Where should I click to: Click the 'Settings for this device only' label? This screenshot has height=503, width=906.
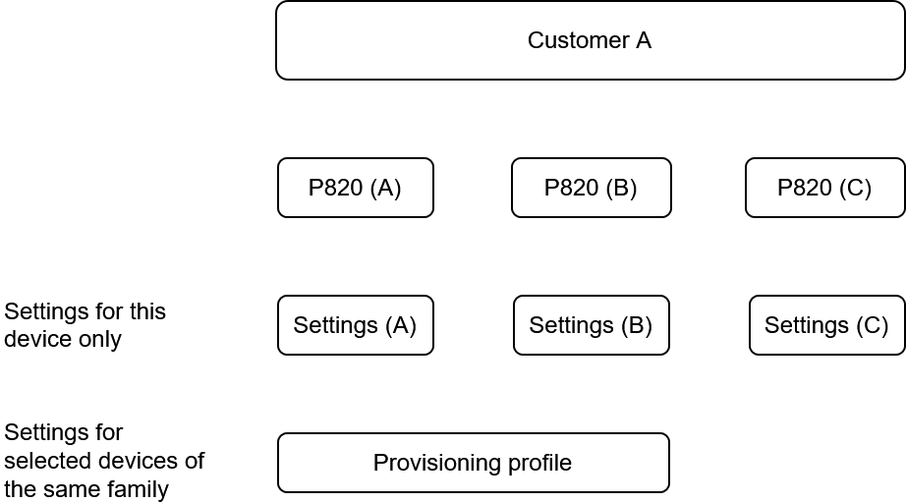point(85,325)
